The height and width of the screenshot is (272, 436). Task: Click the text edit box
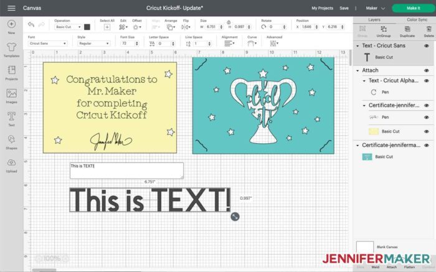(x=126, y=171)
